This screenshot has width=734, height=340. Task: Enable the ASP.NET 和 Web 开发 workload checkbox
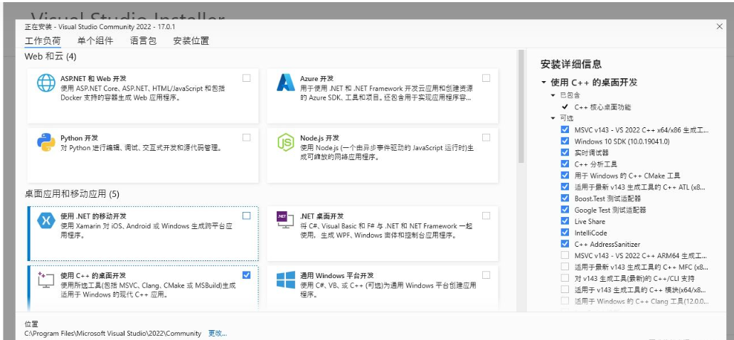(246, 78)
